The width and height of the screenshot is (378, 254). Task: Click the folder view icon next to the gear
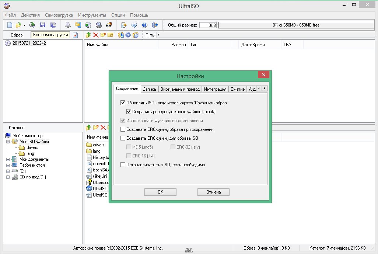[x=136, y=35]
